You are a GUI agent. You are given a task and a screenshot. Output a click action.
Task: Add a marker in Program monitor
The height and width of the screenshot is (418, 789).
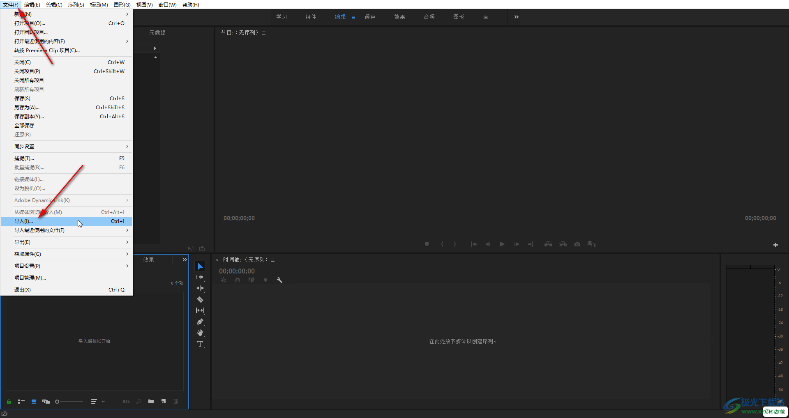[427, 244]
